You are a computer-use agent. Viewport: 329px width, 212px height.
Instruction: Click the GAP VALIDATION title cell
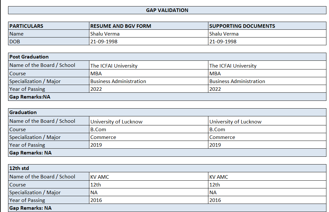point(167,10)
